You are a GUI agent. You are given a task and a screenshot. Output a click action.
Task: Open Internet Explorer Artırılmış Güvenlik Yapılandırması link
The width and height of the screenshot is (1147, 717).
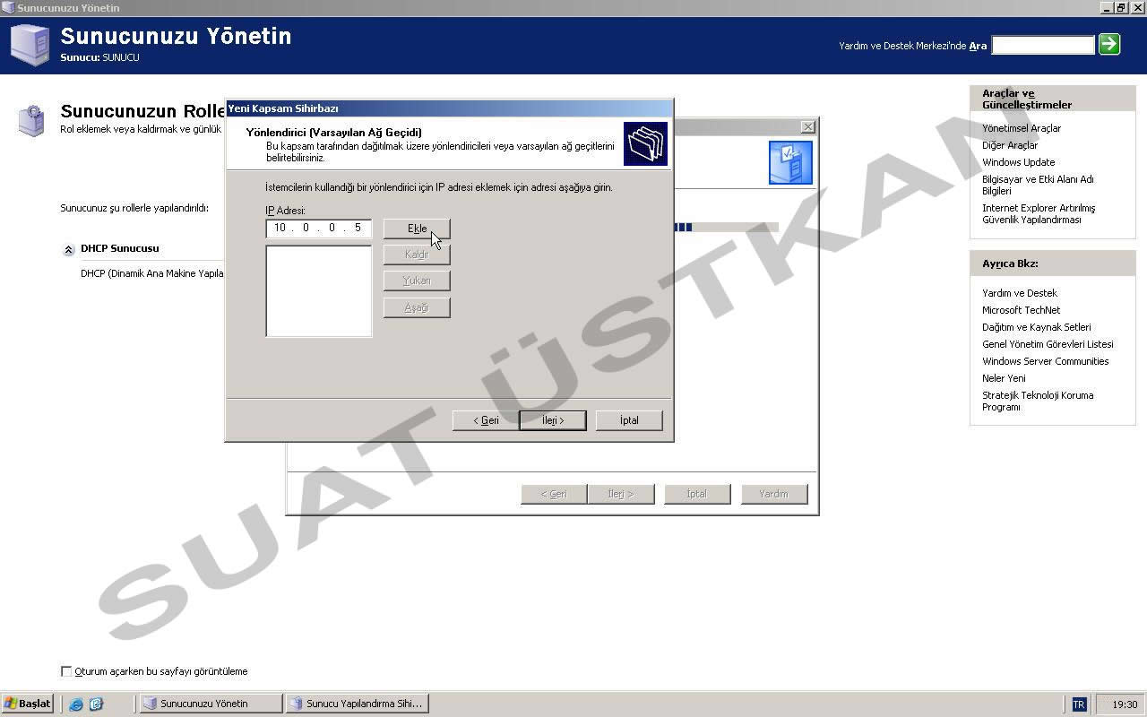point(1039,213)
